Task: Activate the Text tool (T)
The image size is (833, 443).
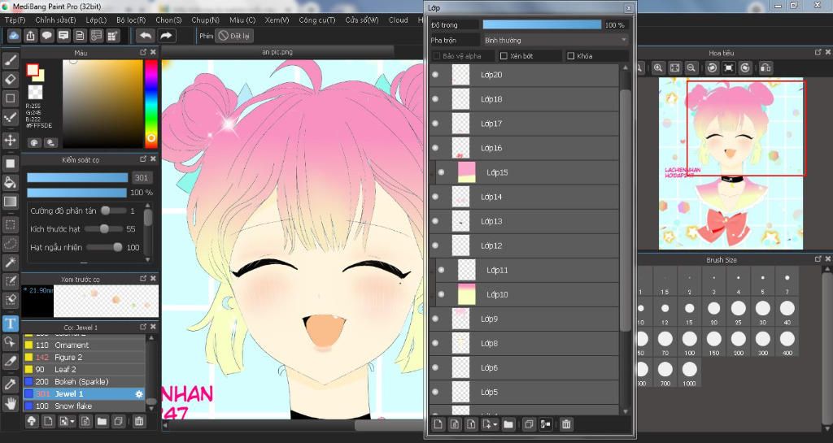Action: [10, 323]
